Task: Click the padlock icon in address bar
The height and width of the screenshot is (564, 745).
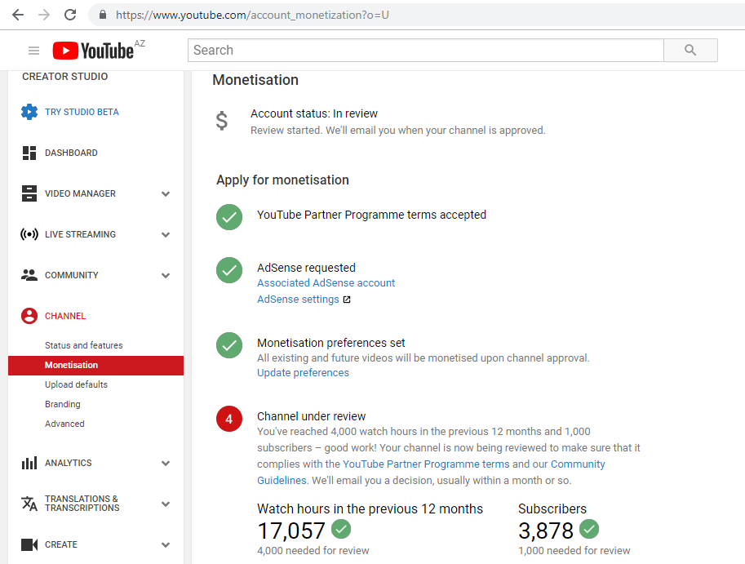Action: point(103,15)
